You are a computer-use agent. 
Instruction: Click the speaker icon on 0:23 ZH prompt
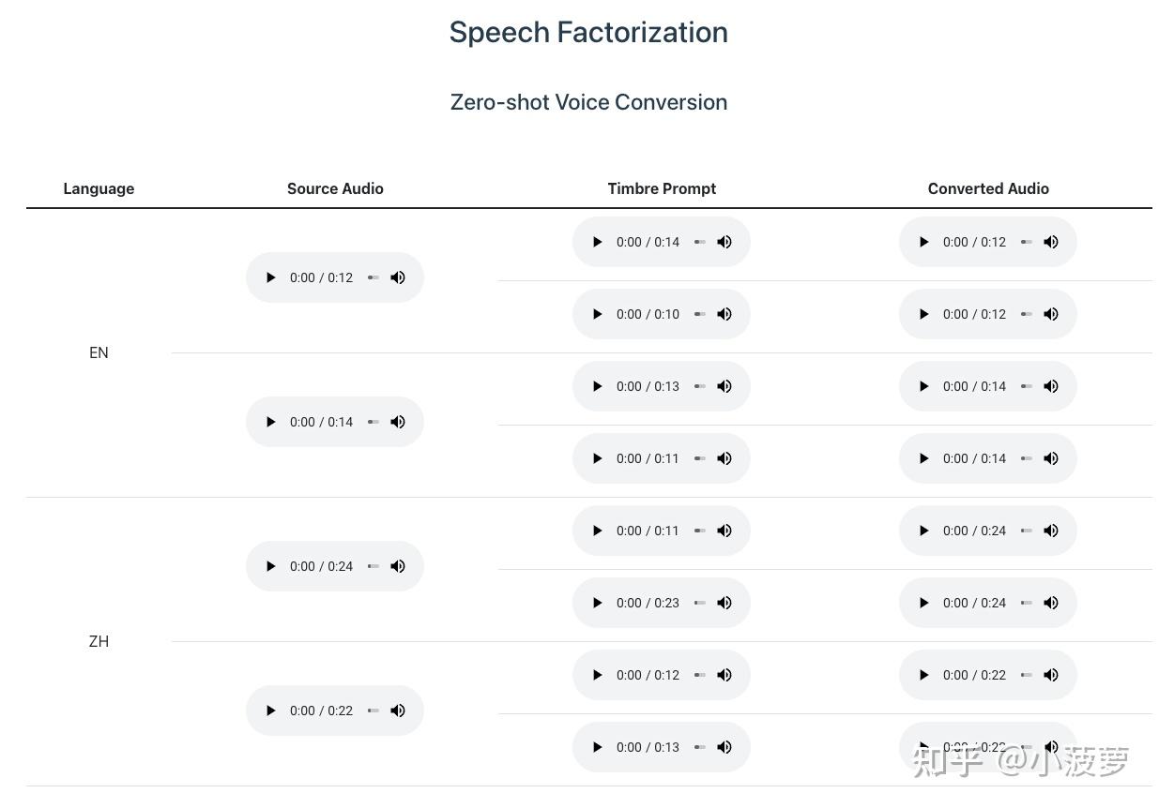pyautogui.click(x=724, y=603)
